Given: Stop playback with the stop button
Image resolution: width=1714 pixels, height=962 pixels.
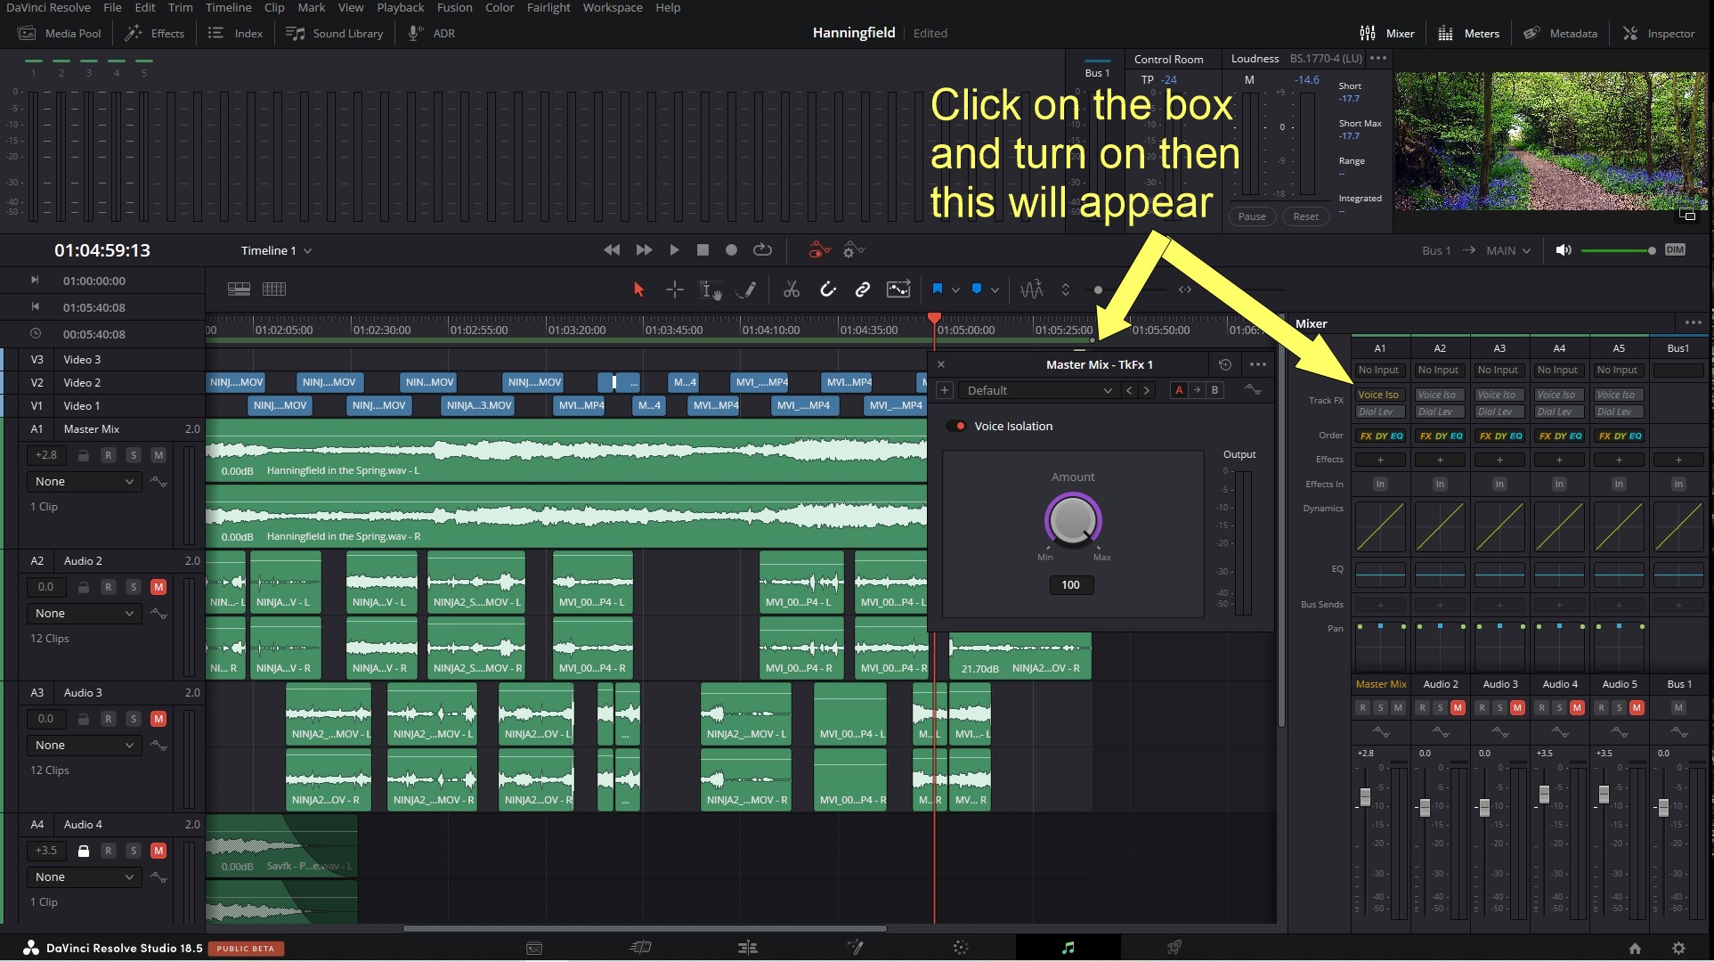Looking at the screenshot, I should click(x=703, y=250).
